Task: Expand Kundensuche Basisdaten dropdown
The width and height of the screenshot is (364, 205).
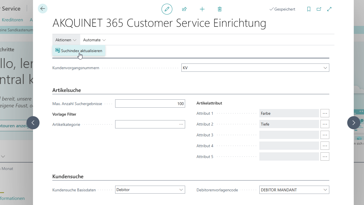Action: click(x=181, y=190)
